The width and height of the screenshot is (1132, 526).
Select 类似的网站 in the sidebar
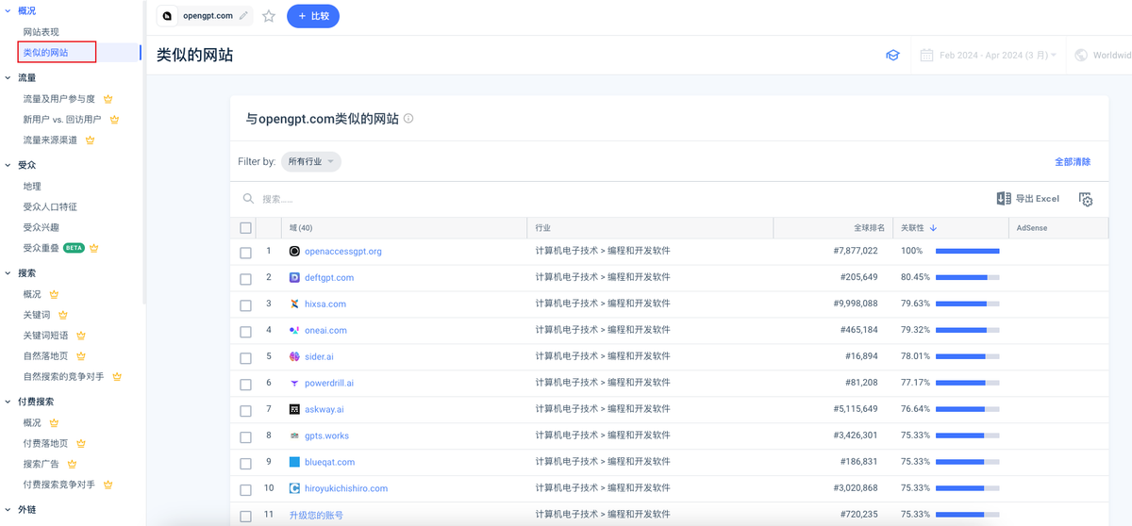pos(46,53)
